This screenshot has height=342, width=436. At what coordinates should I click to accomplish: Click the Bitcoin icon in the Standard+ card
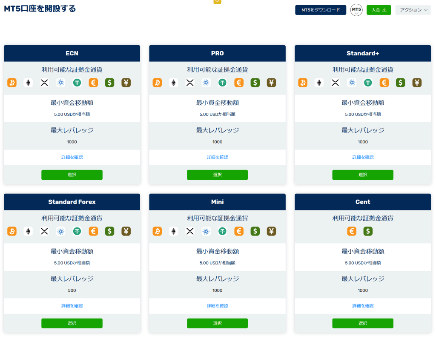(303, 83)
